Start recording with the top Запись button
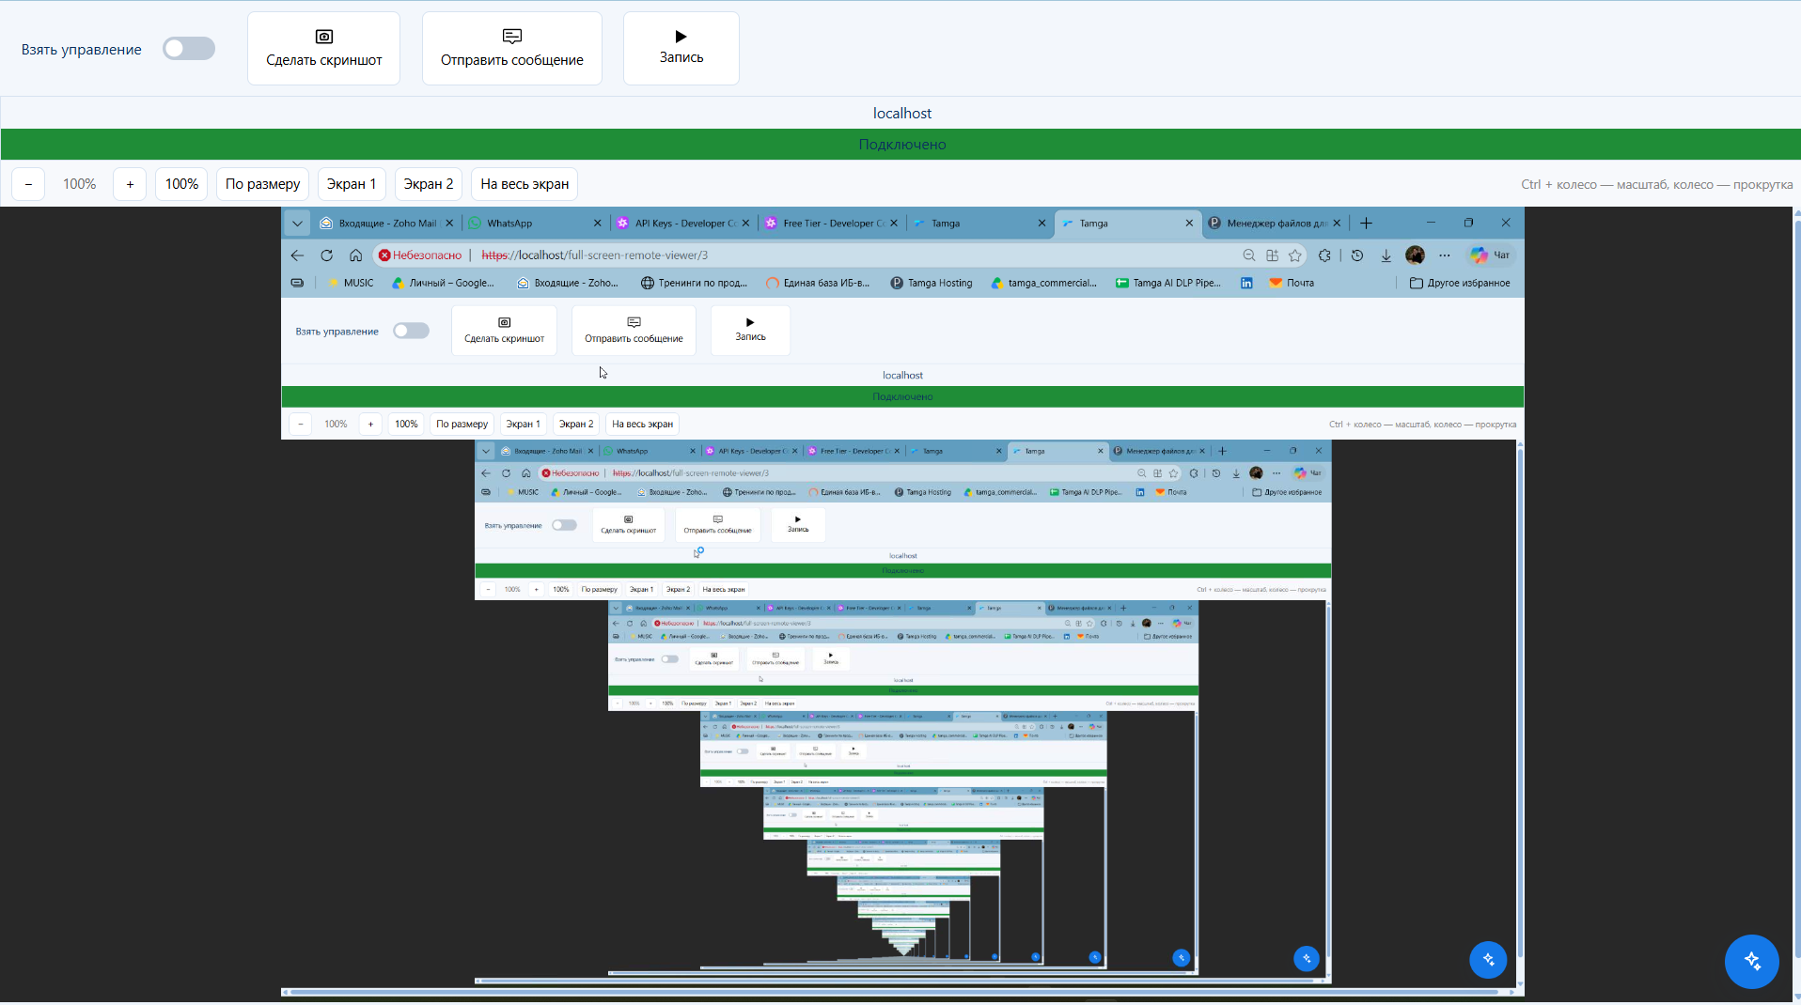This screenshot has height=1005, width=1801. (x=681, y=49)
